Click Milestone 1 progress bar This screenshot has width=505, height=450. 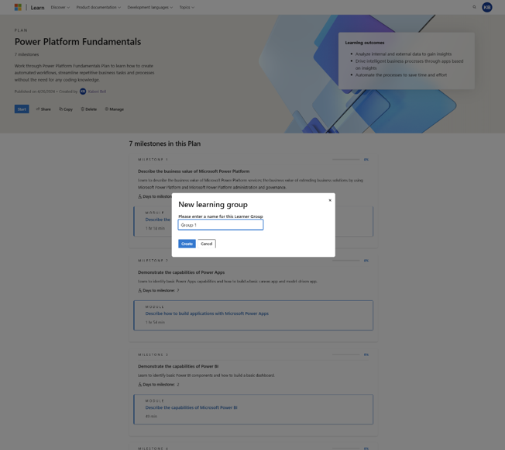[x=346, y=159]
